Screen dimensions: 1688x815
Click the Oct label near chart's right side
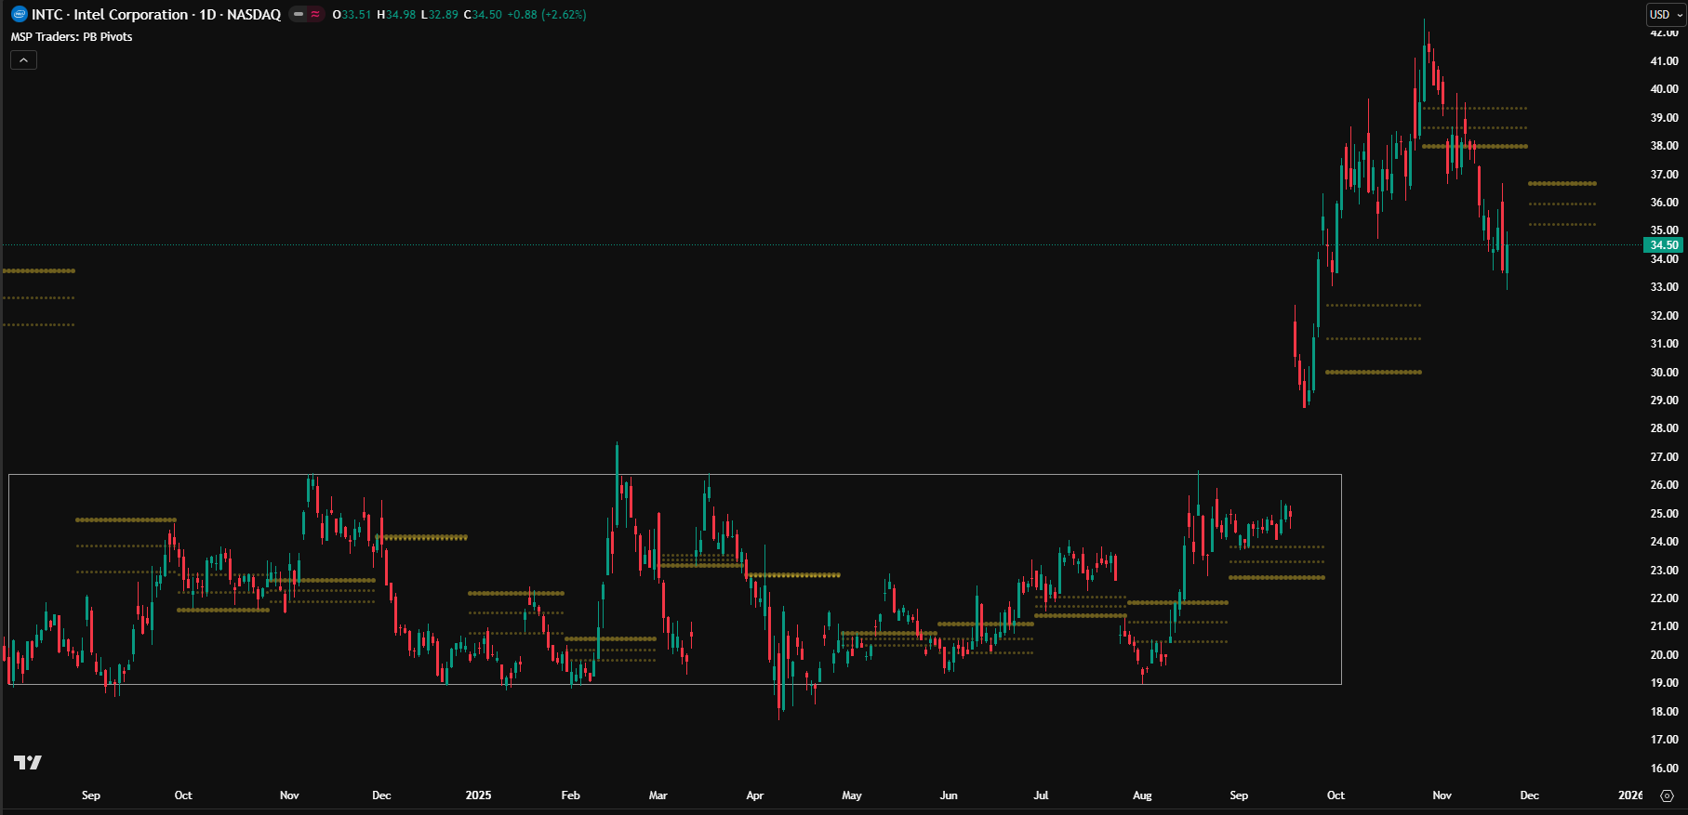pos(1336,795)
